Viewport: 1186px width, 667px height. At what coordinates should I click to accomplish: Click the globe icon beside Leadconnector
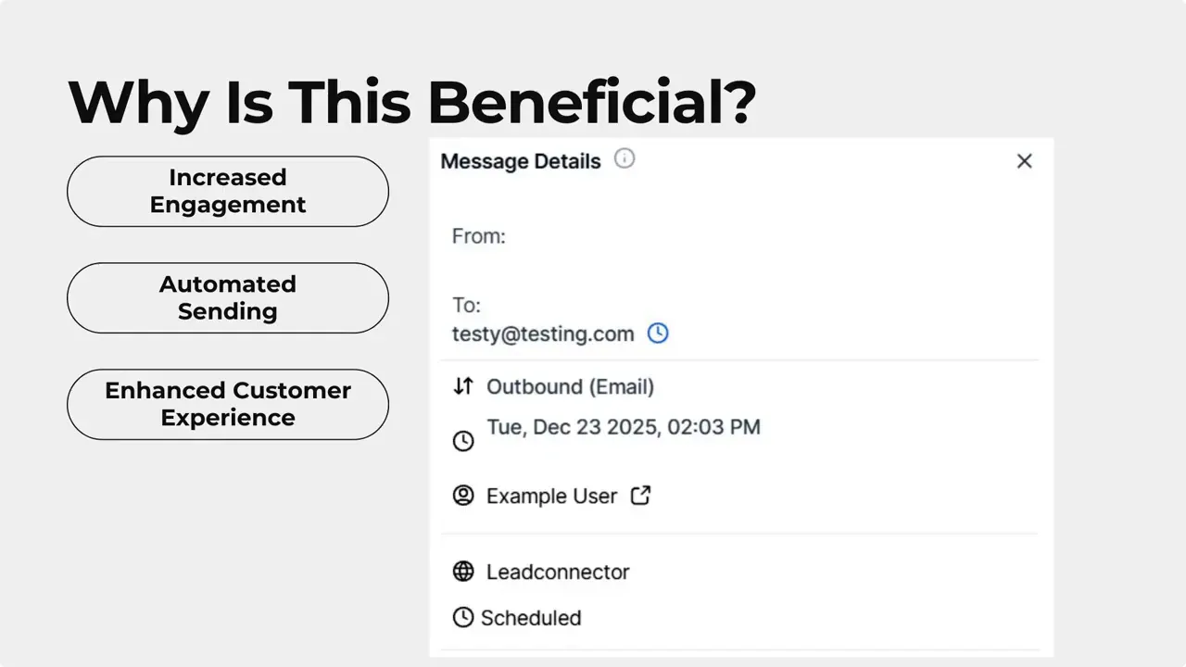click(463, 572)
